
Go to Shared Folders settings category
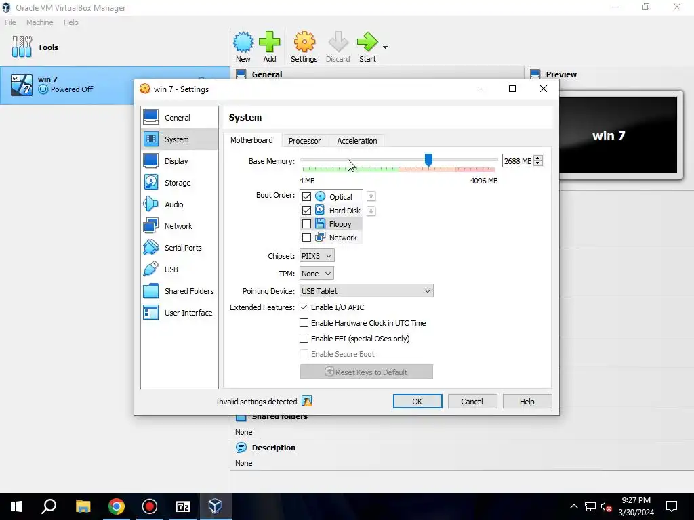point(179,291)
